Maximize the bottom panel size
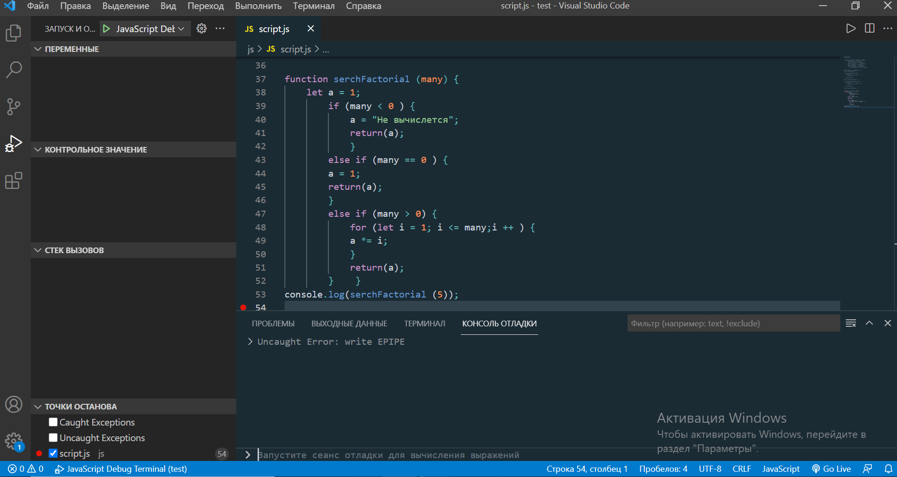 pyautogui.click(x=869, y=323)
